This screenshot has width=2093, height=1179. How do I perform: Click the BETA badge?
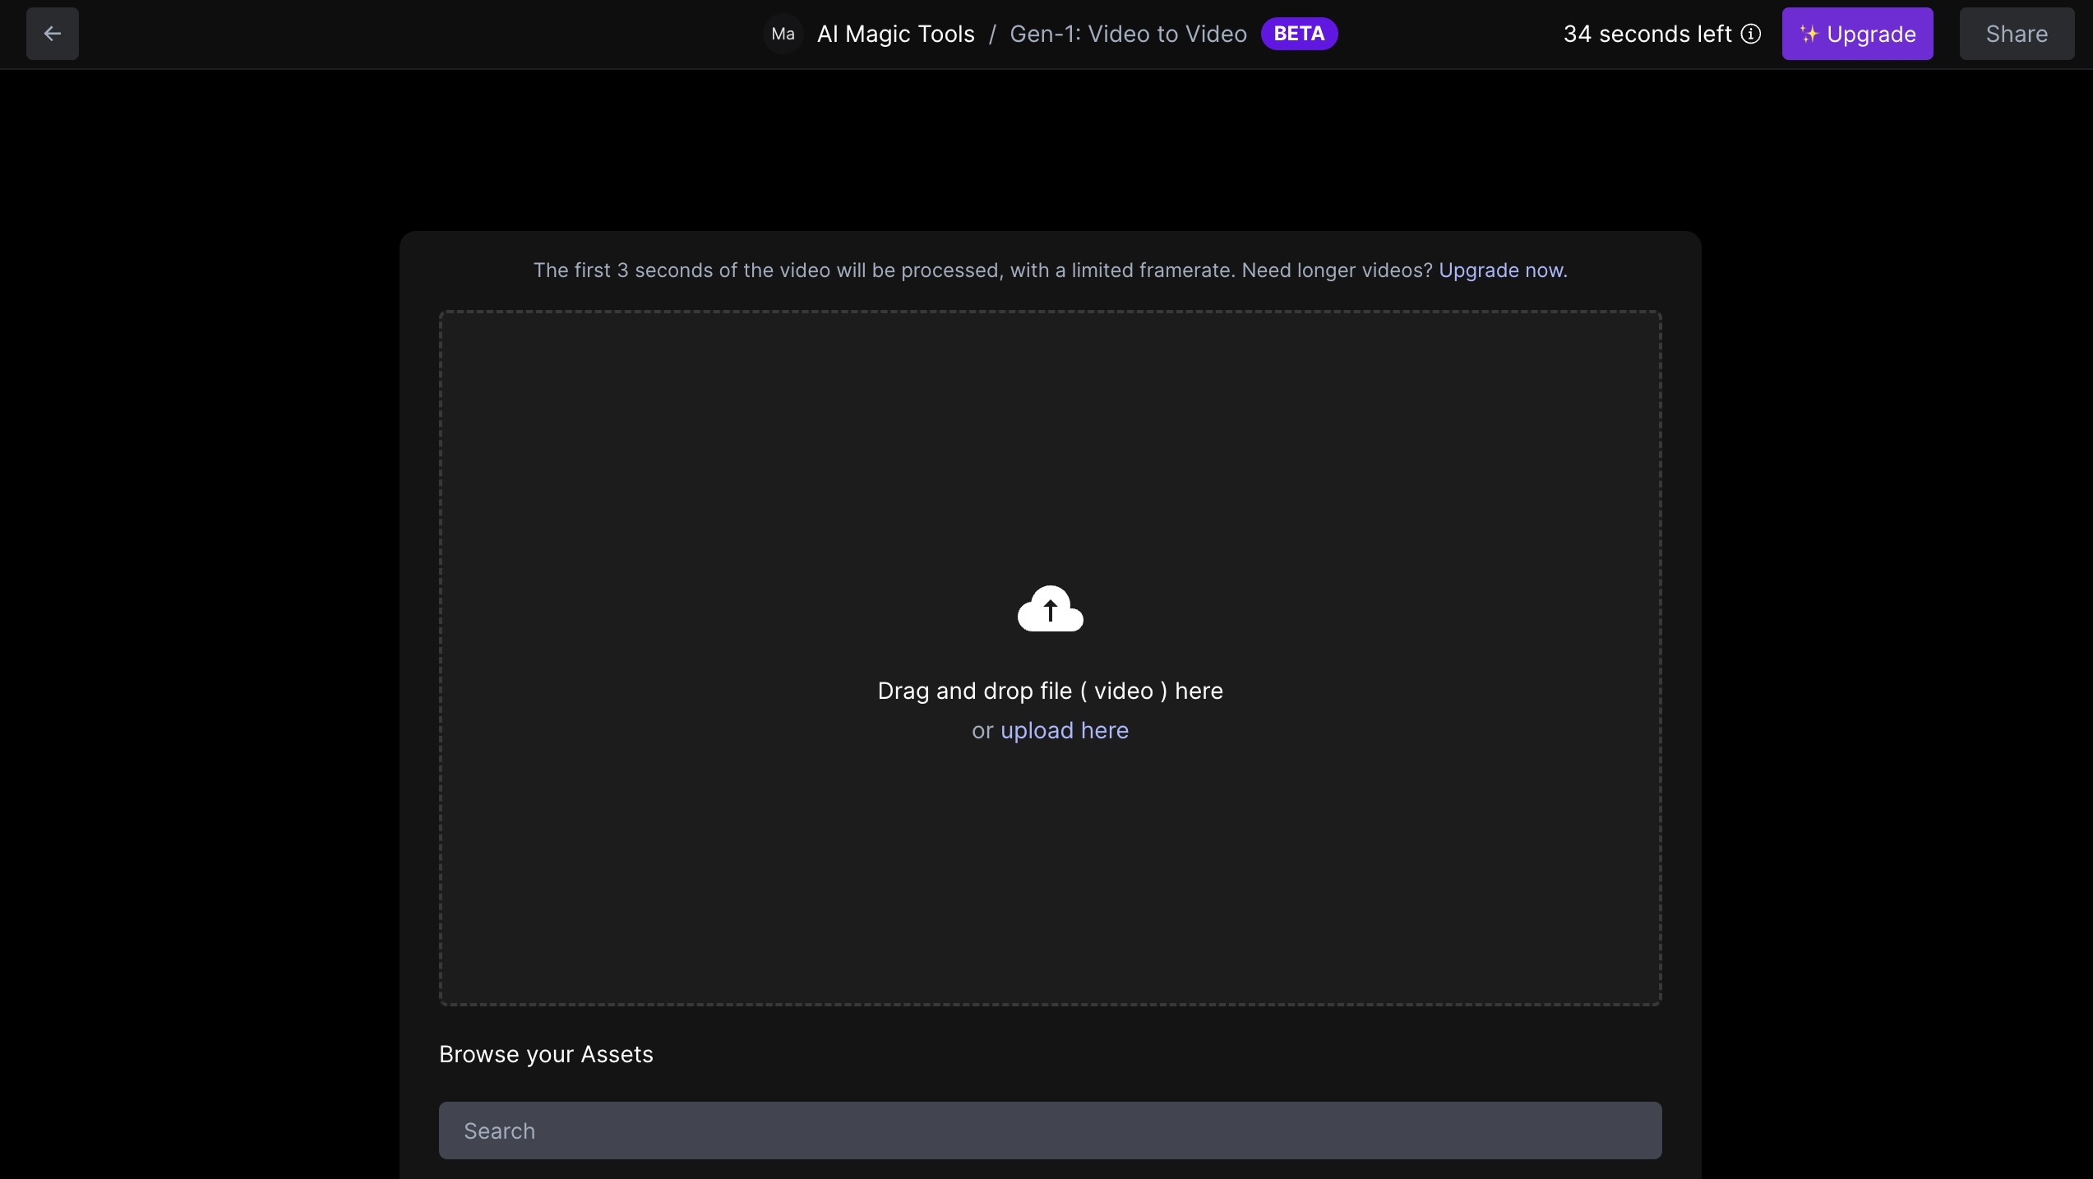tap(1299, 34)
